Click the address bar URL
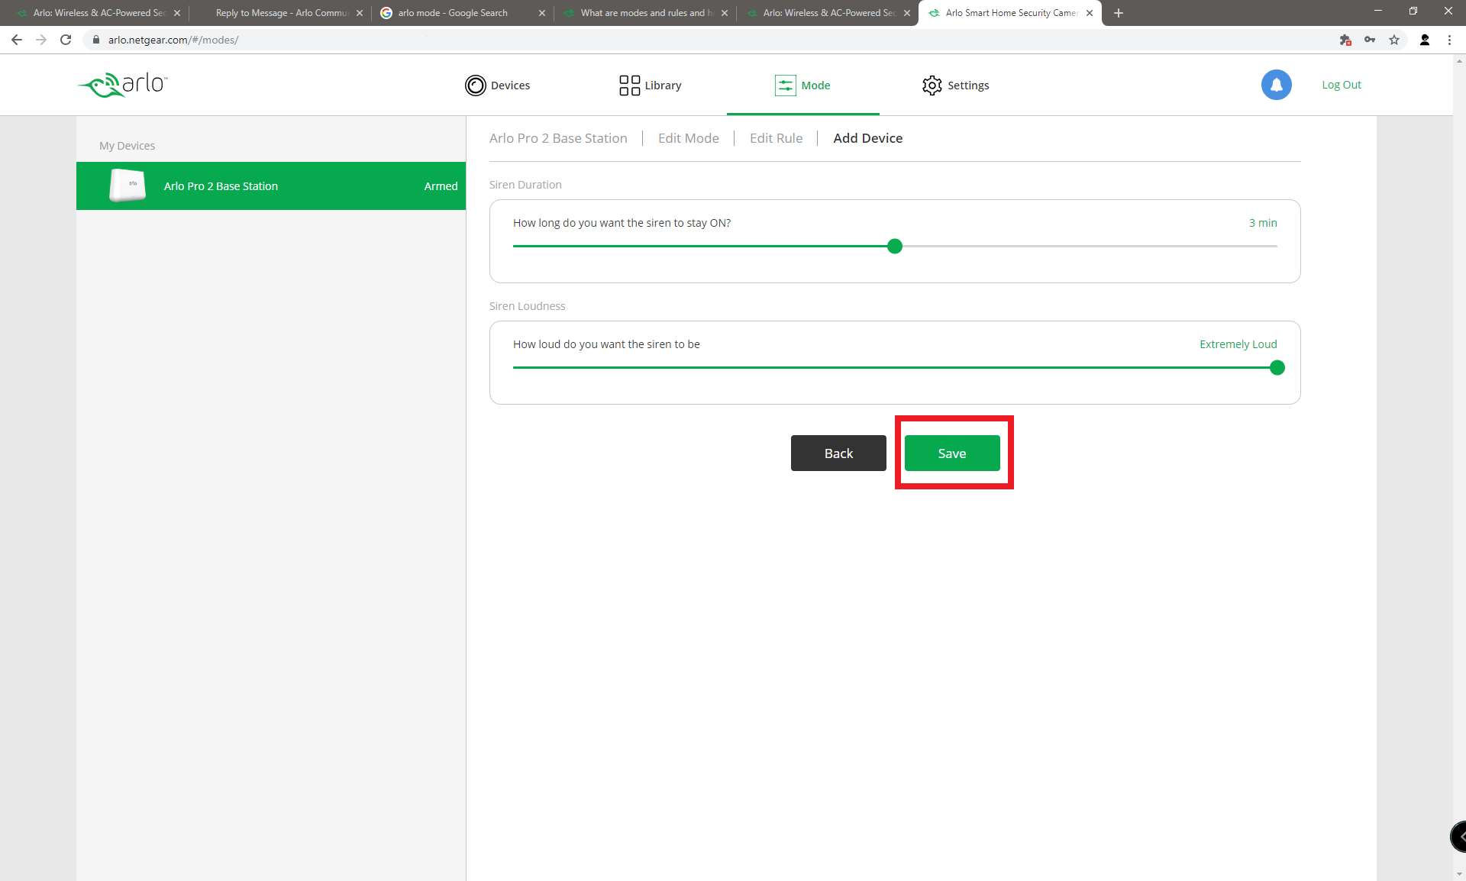The width and height of the screenshot is (1466, 881). pos(173,40)
